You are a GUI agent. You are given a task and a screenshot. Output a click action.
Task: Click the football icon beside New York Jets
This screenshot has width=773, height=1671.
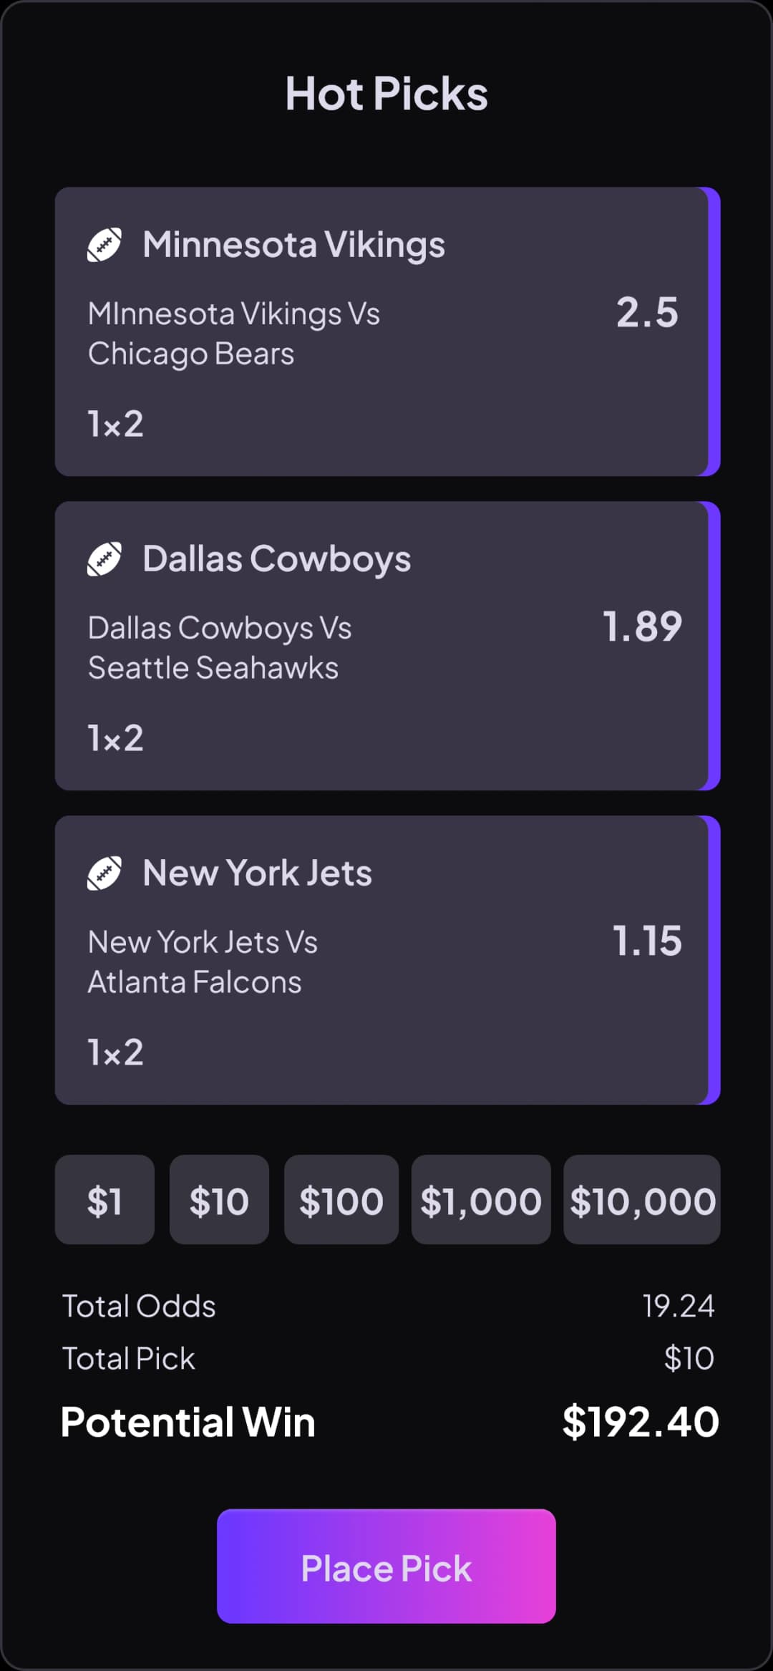(x=104, y=873)
